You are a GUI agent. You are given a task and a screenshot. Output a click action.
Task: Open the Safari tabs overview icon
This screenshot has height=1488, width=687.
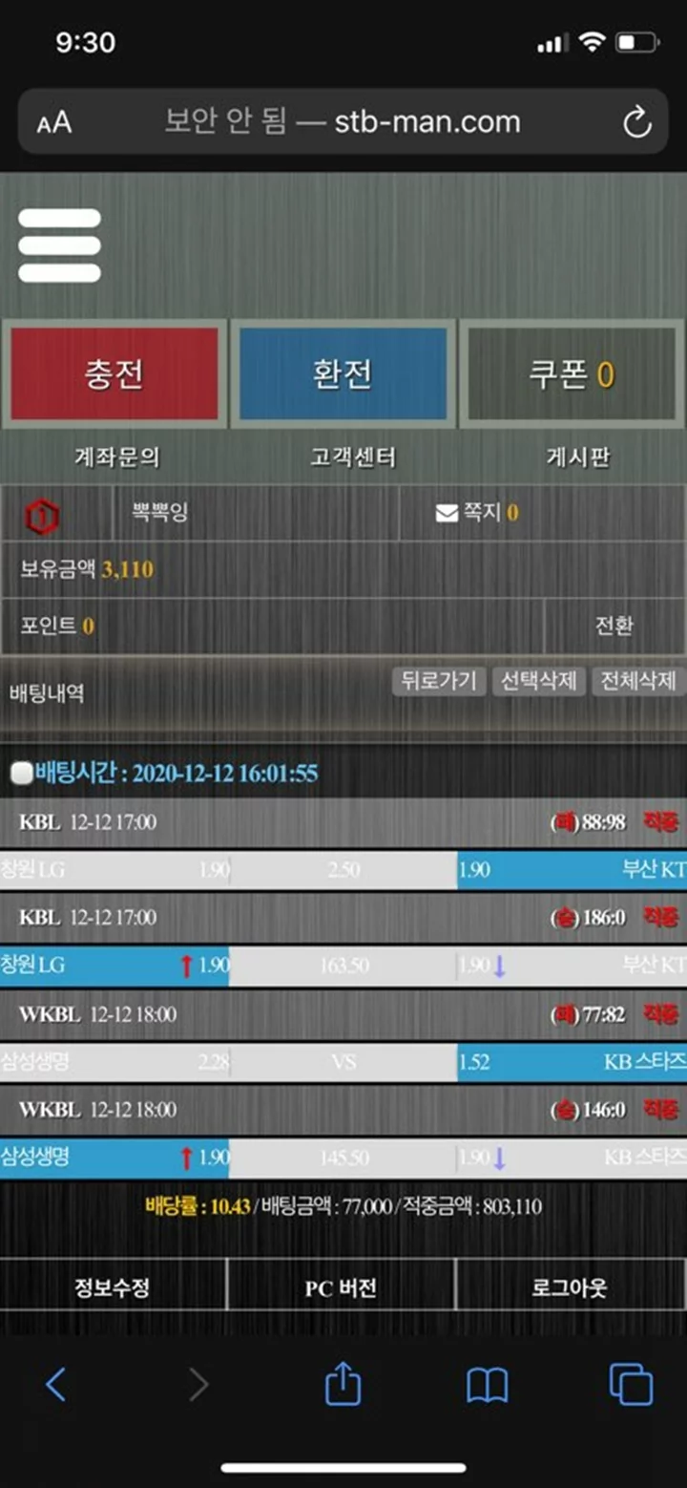631,1384
